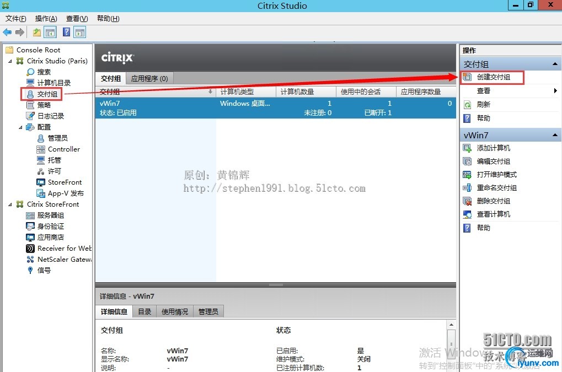This screenshot has width=562, height=372.
Task: Click 重命名交付组 action
Action: pyautogui.click(x=497, y=188)
